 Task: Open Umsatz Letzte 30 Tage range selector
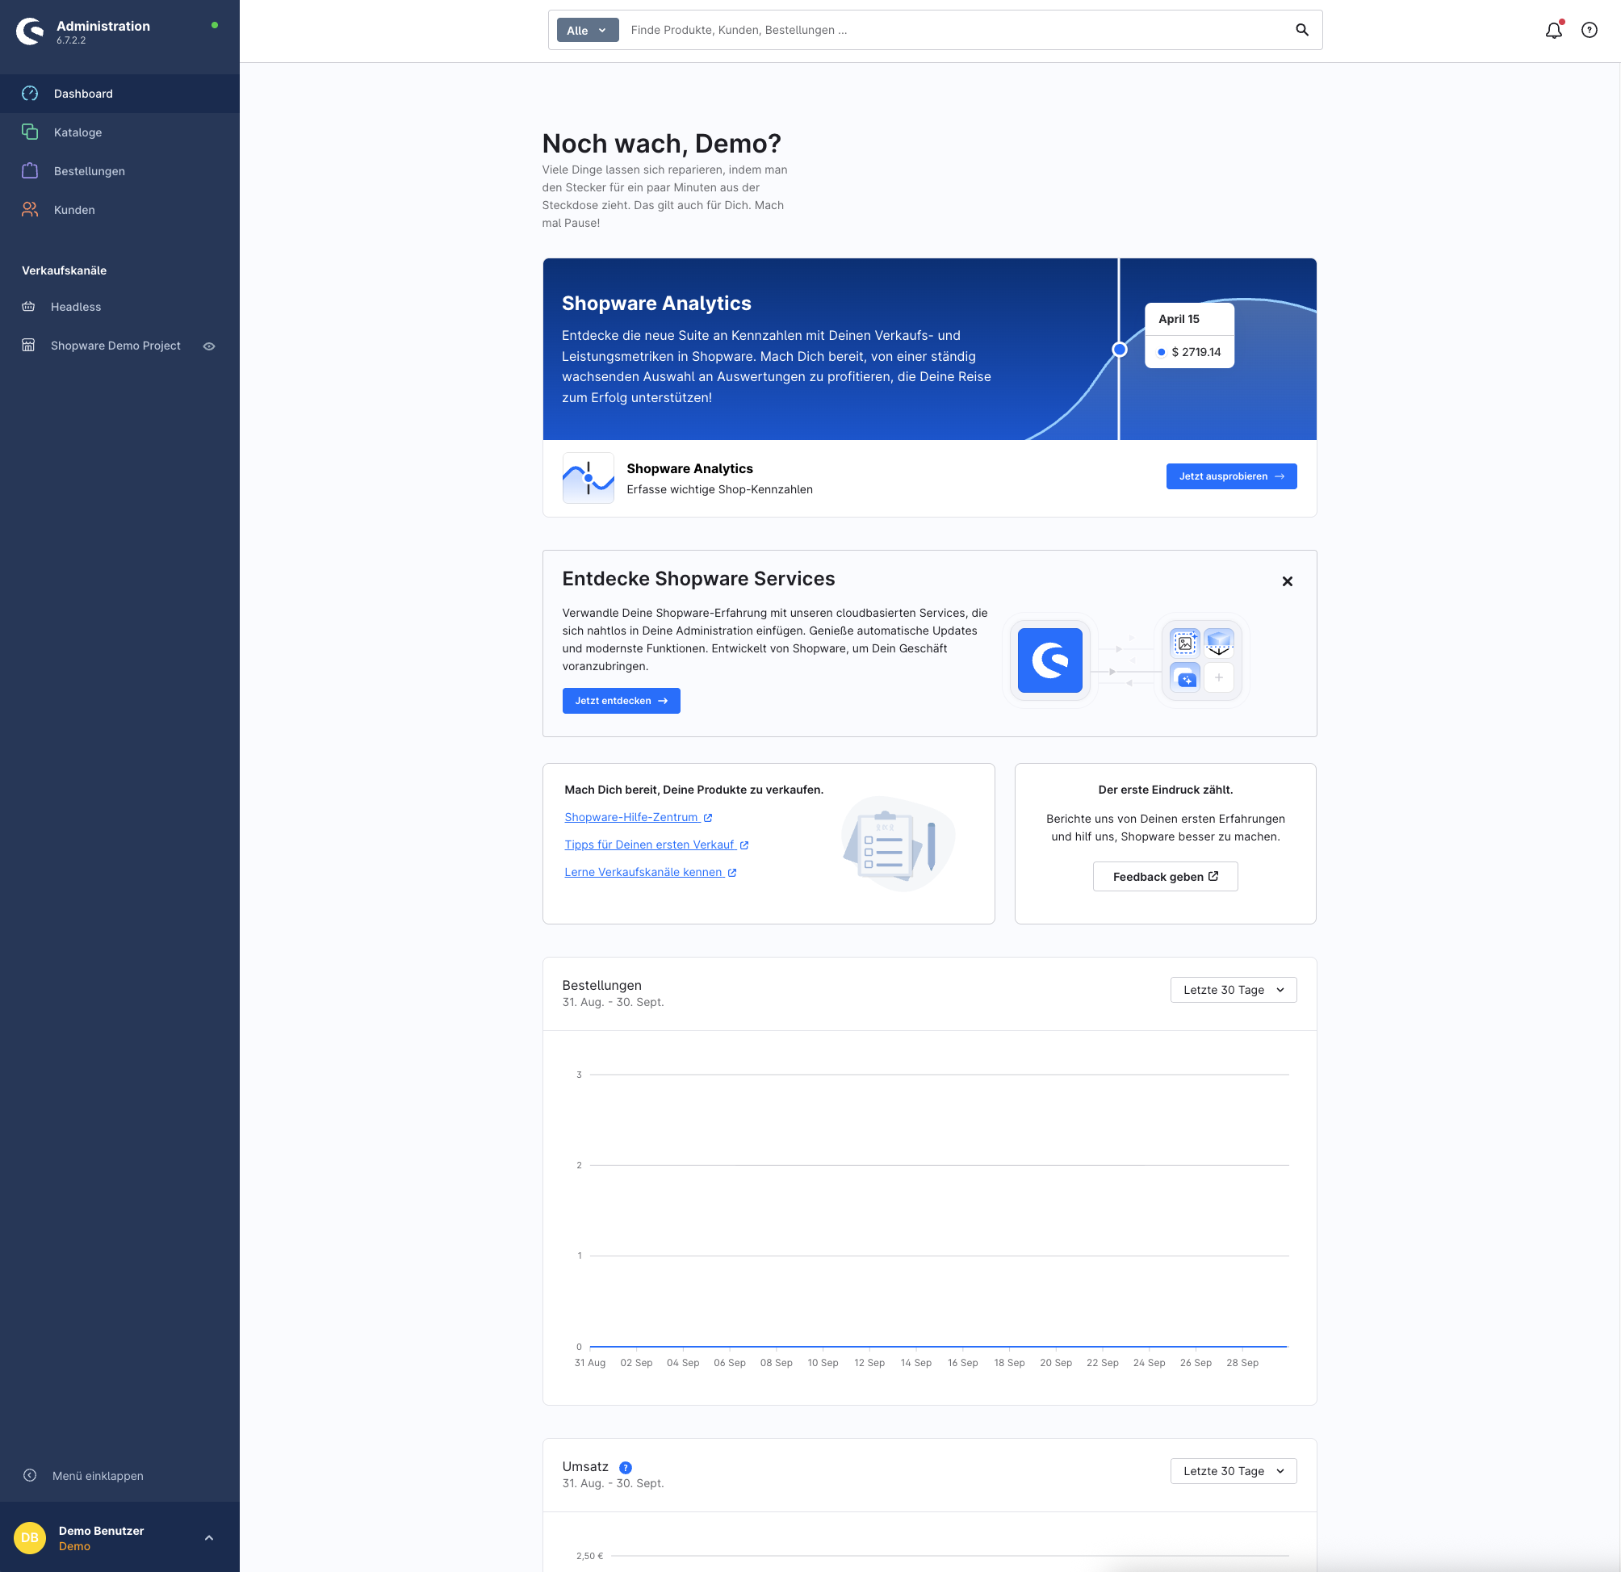1232,1471
